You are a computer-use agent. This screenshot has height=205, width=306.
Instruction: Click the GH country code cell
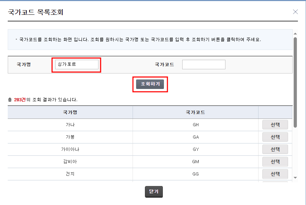click(195, 124)
